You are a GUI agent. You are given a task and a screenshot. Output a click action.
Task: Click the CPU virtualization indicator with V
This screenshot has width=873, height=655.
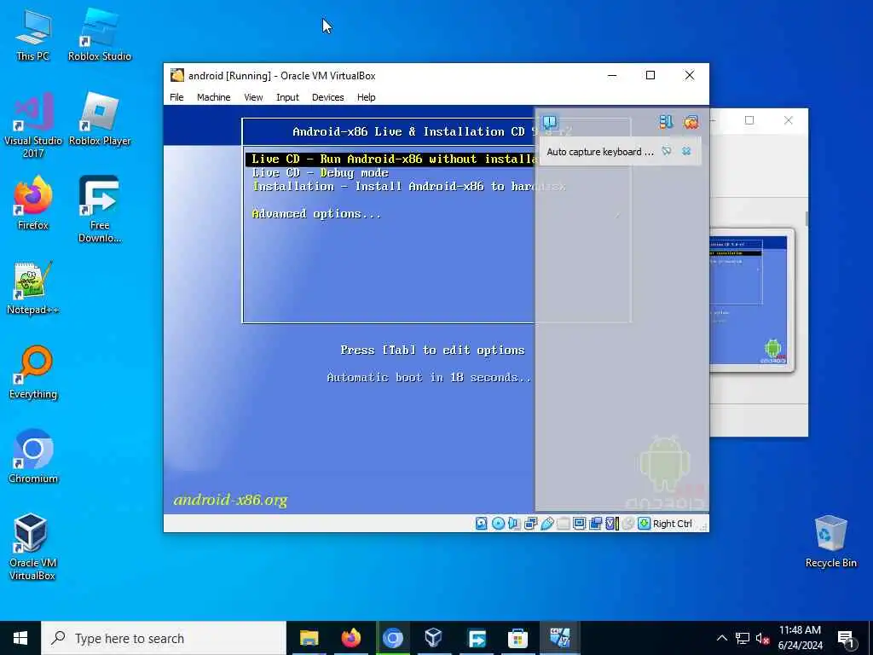(612, 524)
